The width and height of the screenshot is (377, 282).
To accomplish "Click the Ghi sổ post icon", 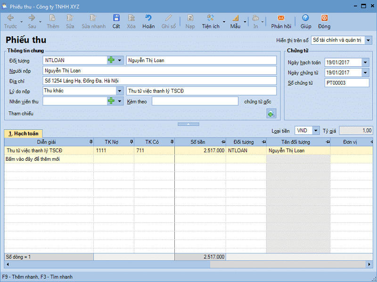I will coord(169,22).
